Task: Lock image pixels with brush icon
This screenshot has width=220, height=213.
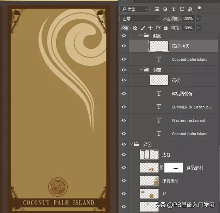Action: (143, 28)
